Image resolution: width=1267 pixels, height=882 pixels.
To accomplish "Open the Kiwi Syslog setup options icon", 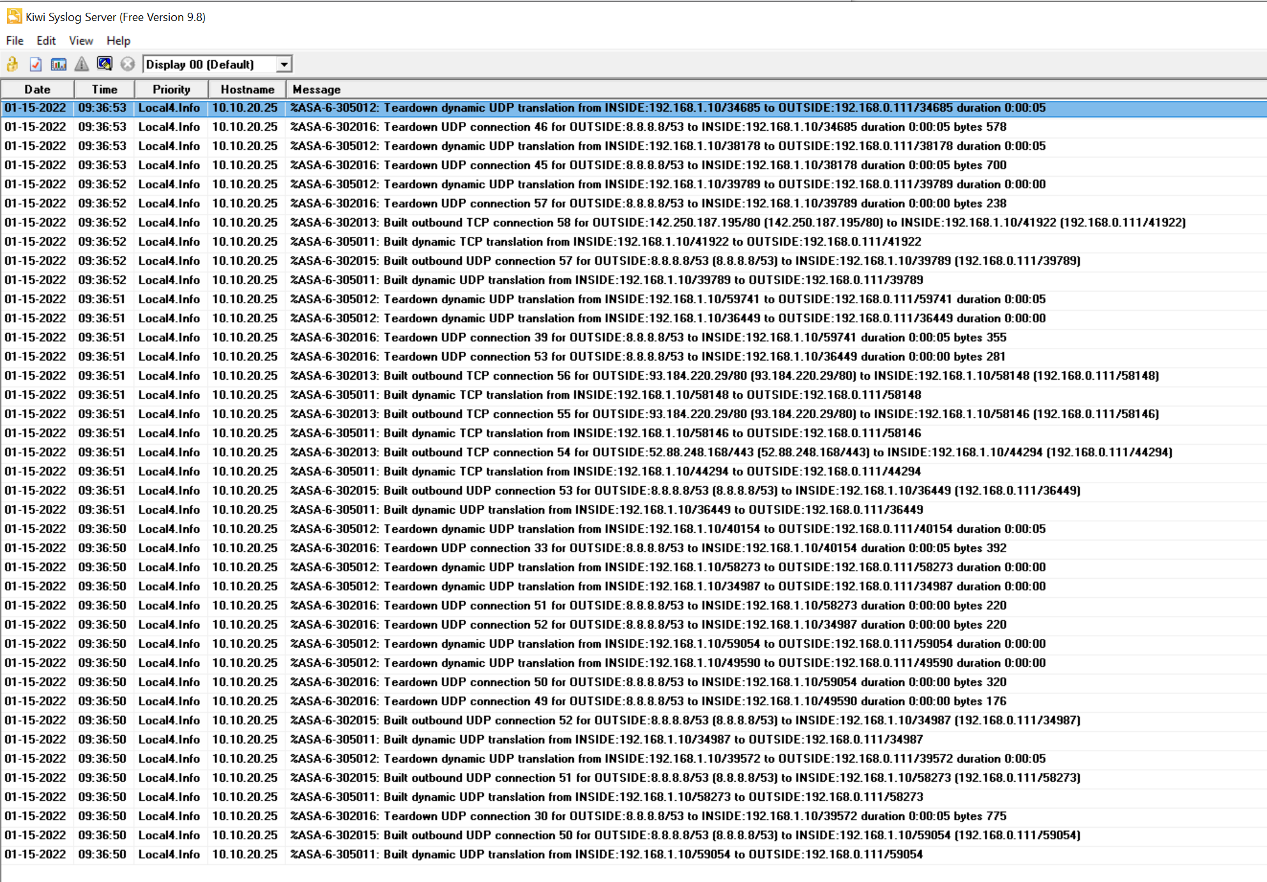I will tap(35, 64).
